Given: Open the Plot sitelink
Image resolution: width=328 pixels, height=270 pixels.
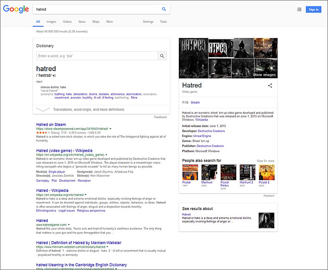Looking at the screenshot, I should [54, 181].
